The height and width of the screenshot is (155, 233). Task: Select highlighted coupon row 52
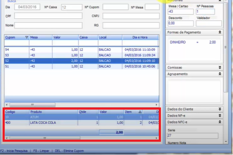coord(82,61)
